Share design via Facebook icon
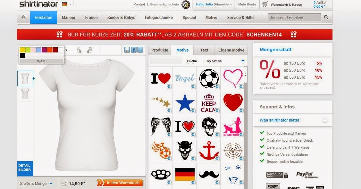This screenshot has width=361, height=189. coord(134,50)
